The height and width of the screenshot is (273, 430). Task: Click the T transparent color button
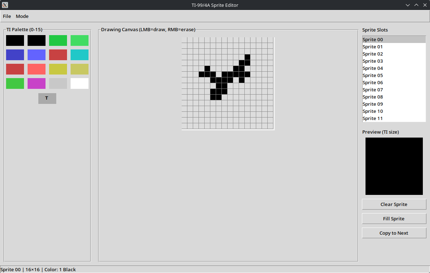[x=47, y=99]
